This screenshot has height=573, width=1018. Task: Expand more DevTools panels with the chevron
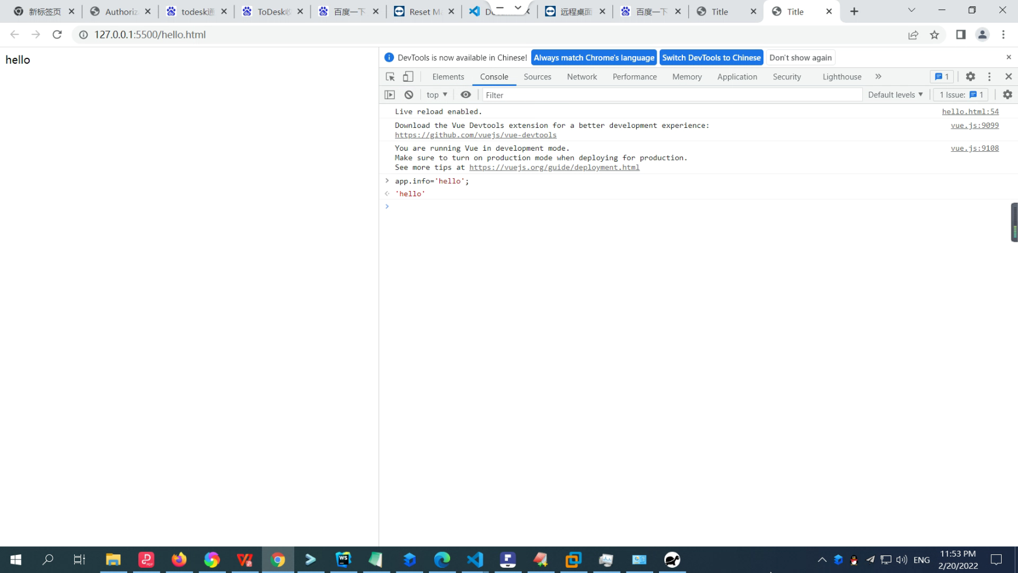click(x=878, y=77)
